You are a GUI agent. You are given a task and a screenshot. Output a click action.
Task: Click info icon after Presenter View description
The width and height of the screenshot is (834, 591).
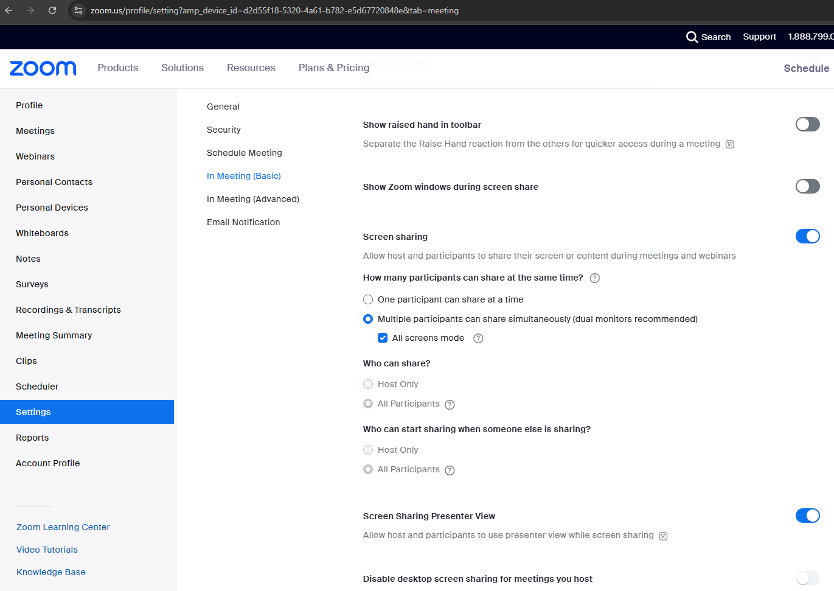pyautogui.click(x=663, y=536)
